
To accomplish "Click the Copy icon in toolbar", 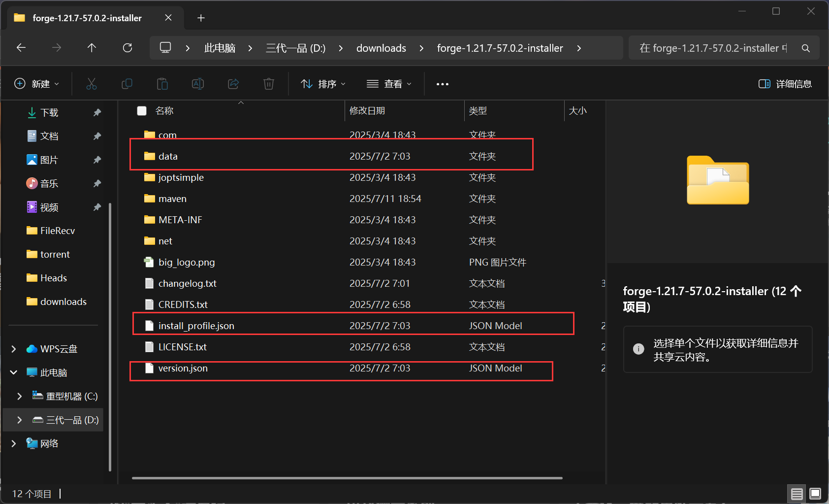I will [127, 84].
